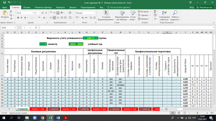
Task: Toggle underline formatting (Ч)
Action: pos(25,17)
